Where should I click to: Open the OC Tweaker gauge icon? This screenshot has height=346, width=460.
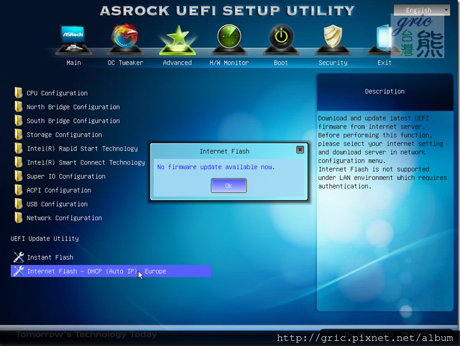click(125, 40)
